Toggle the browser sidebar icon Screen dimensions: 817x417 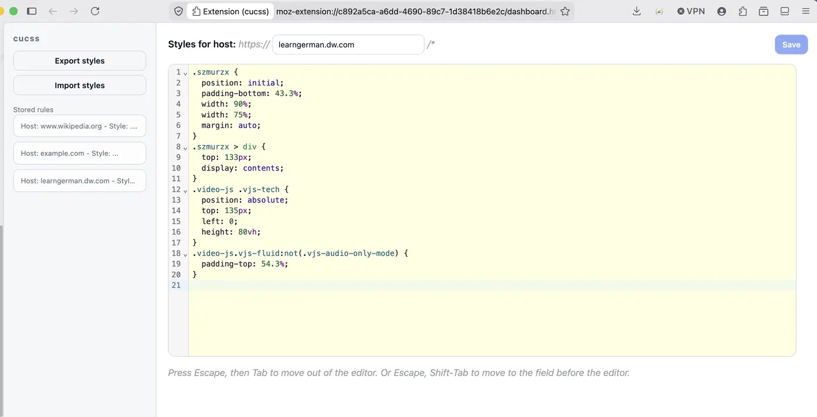coord(32,11)
